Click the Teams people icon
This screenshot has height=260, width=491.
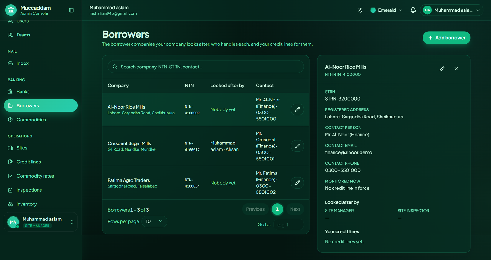pyautogui.click(x=10, y=35)
